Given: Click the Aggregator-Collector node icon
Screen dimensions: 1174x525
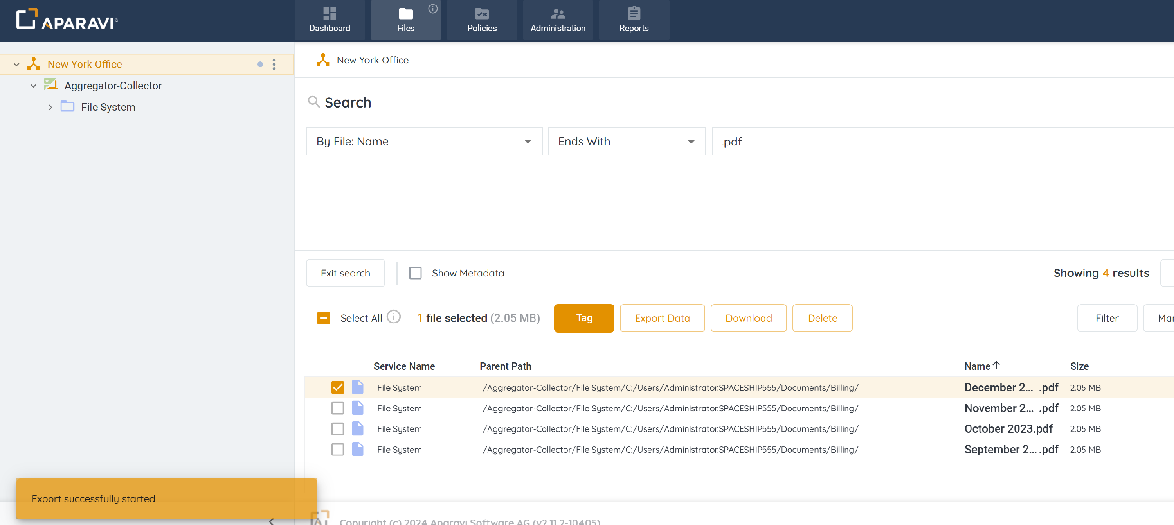Looking at the screenshot, I should 50,85.
